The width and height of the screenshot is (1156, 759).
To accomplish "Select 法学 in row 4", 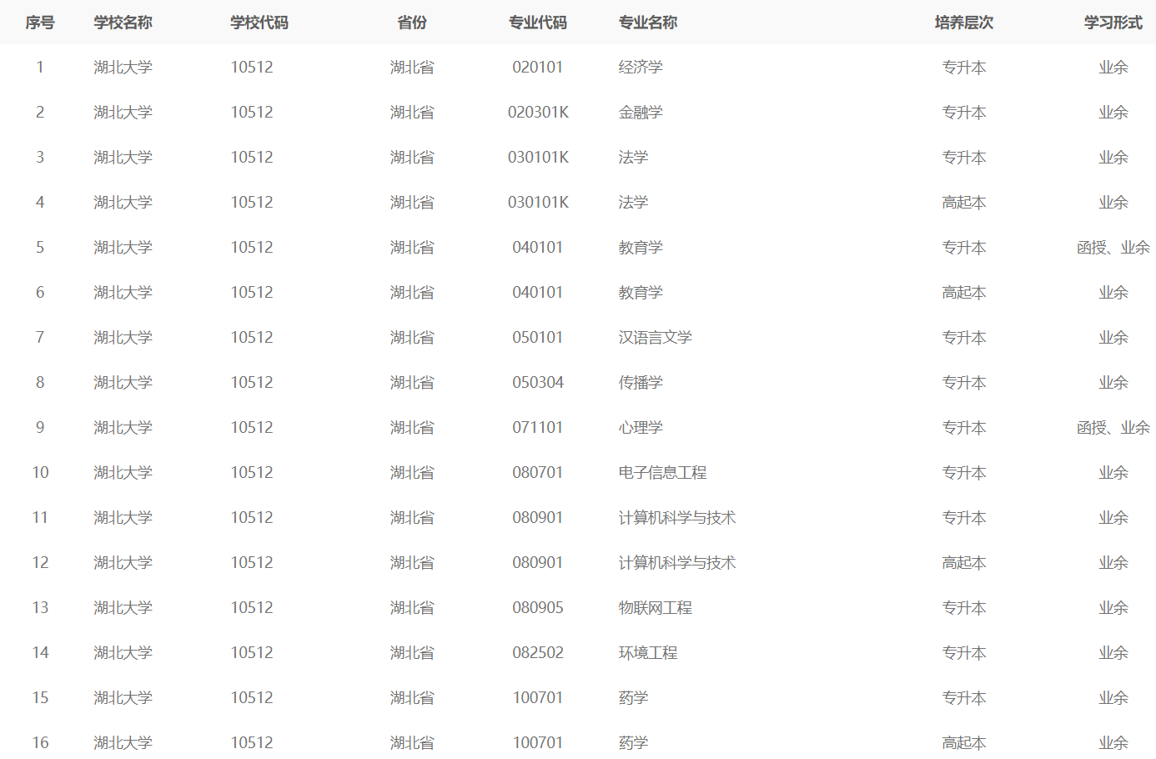I will (633, 203).
